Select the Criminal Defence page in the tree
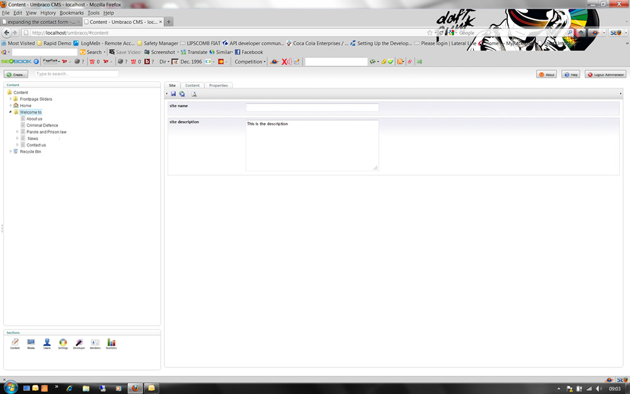 (x=42, y=125)
